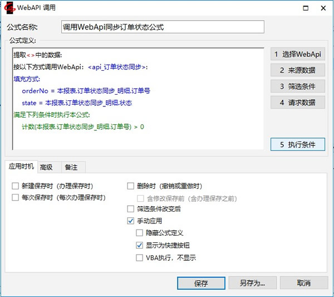Toggle the 筛选条件改变后 checkbox
334x297 pixels.
131,210
